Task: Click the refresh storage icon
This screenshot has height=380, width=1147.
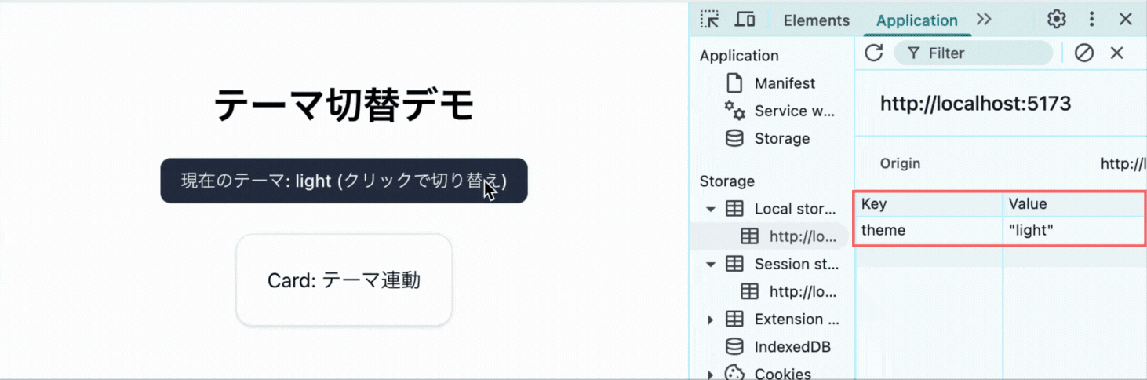Action: [x=873, y=53]
